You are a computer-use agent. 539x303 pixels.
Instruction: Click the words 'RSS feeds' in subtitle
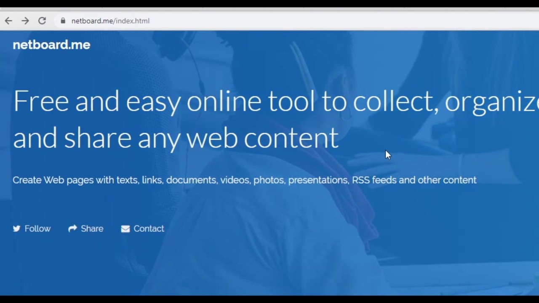[374, 180]
